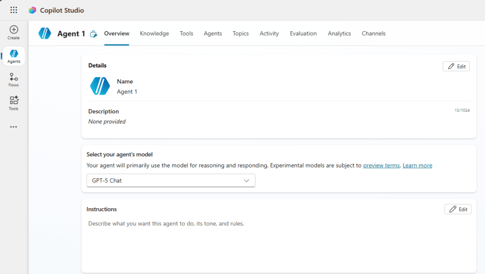Image resolution: width=485 pixels, height=274 pixels.
Task: Open the preview terms link
Action: coord(381,166)
